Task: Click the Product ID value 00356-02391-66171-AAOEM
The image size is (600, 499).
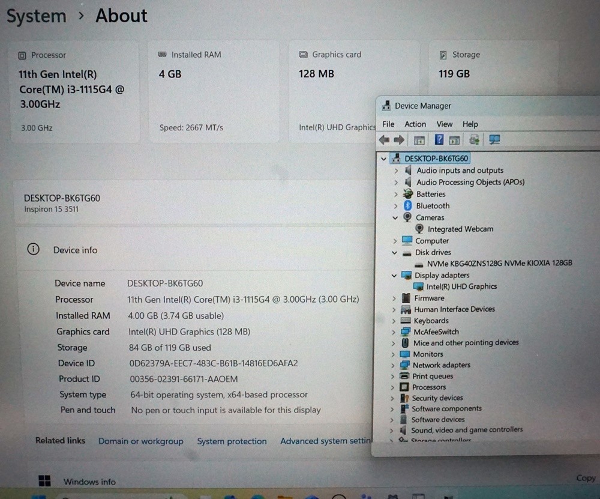Action: click(x=184, y=379)
